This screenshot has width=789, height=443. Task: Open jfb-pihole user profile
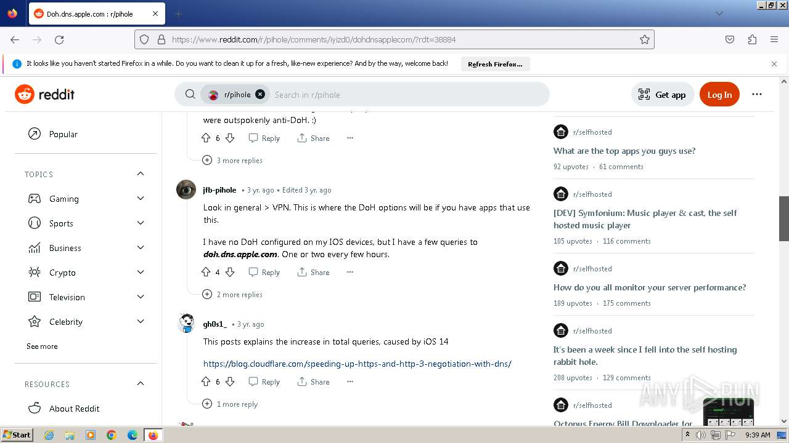[219, 190]
